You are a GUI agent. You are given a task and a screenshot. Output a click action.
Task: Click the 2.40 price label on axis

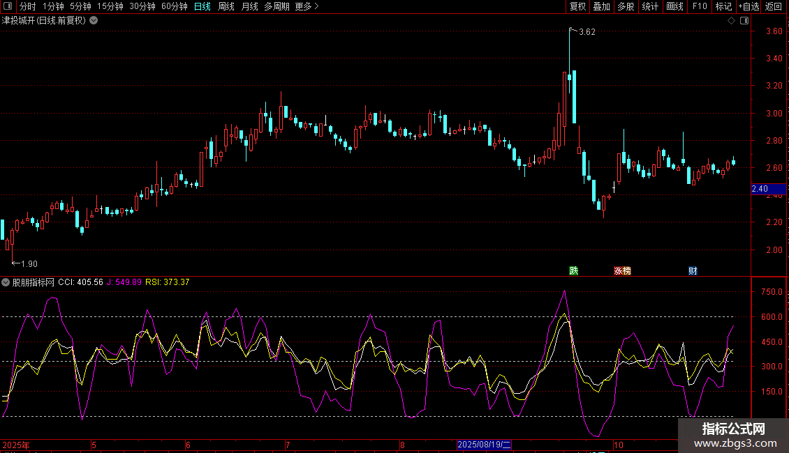pos(768,189)
